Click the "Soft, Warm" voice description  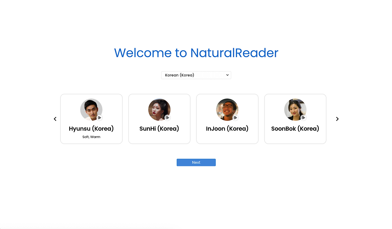pos(91,137)
